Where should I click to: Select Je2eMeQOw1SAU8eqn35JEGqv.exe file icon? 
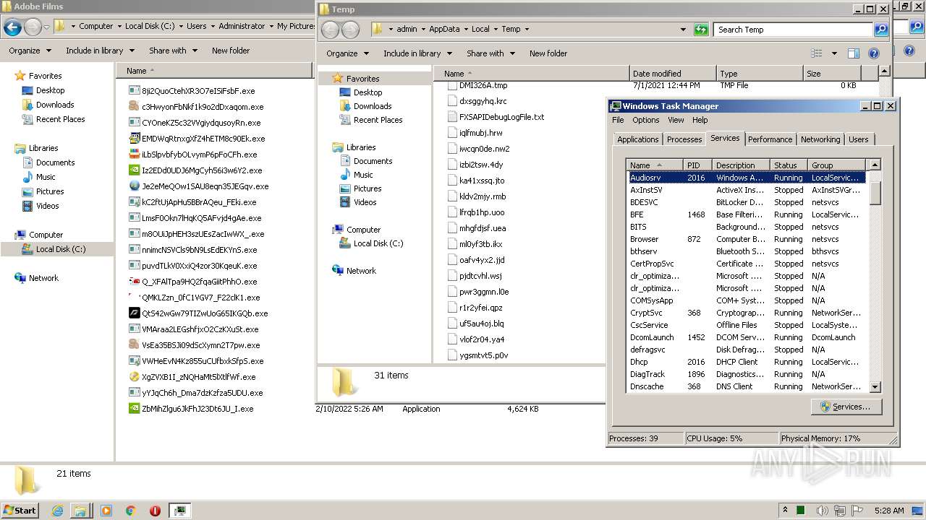coord(134,186)
